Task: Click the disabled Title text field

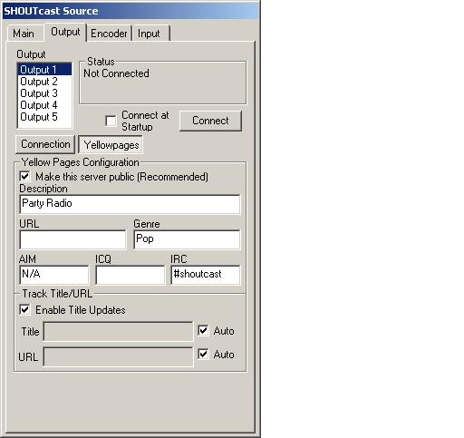Action: tap(118, 332)
